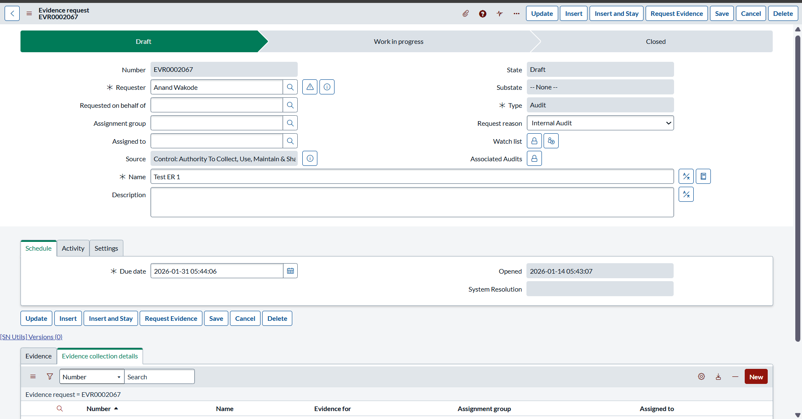The width and height of the screenshot is (802, 419).
Task: Open the Number search field dropdown
Action: pos(92,377)
